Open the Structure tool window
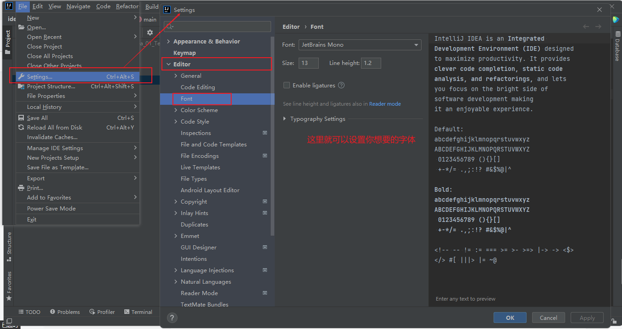The image size is (622, 329). 9,247
